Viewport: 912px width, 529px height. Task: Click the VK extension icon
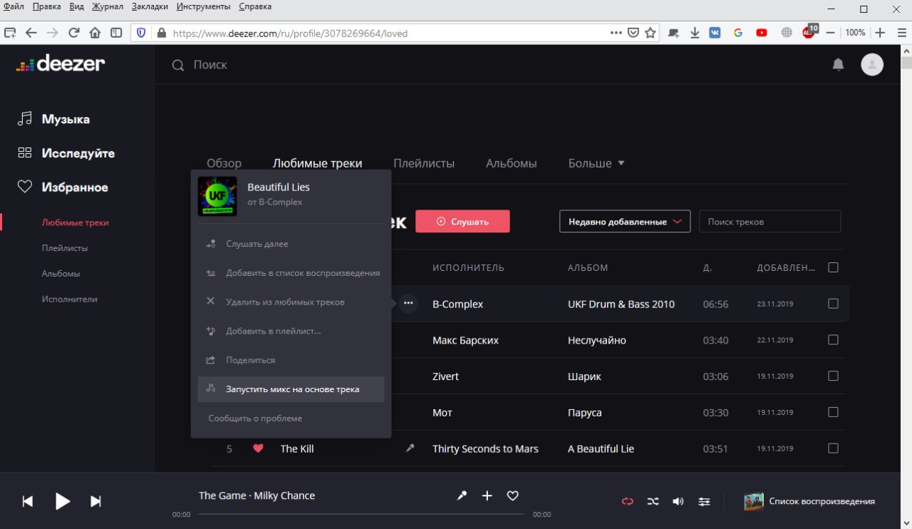tap(715, 33)
